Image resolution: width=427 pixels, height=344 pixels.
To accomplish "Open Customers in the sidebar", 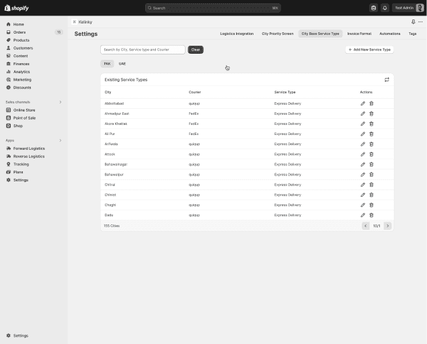I will (x=23, y=48).
